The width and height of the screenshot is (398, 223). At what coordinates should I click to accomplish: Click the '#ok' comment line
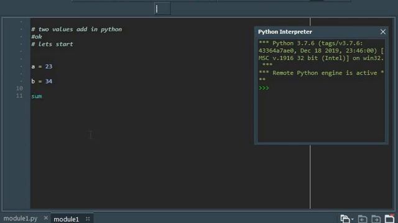tap(37, 37)
